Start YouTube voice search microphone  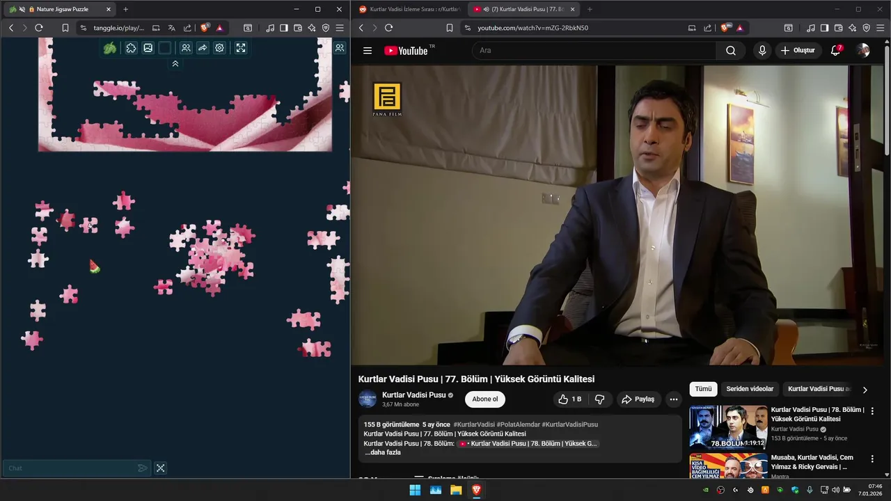762,51
